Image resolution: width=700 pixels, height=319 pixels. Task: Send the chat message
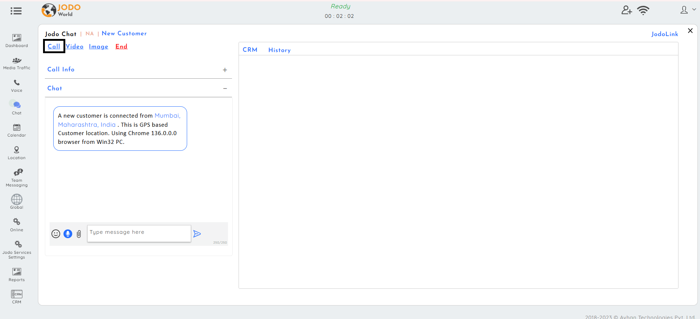197,234
